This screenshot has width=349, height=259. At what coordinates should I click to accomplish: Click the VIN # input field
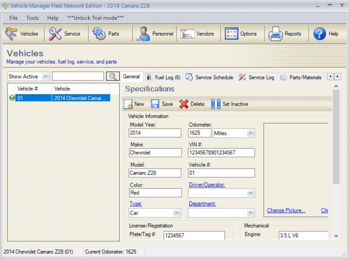pos(221,153)
